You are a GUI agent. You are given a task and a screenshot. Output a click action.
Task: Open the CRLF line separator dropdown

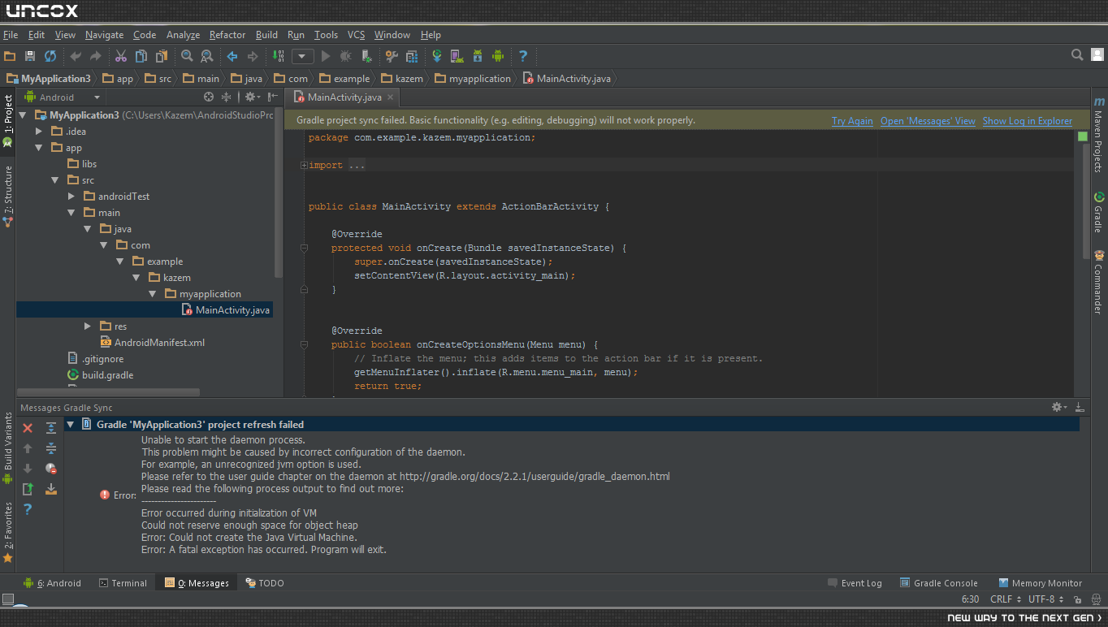coord(1005,599)
